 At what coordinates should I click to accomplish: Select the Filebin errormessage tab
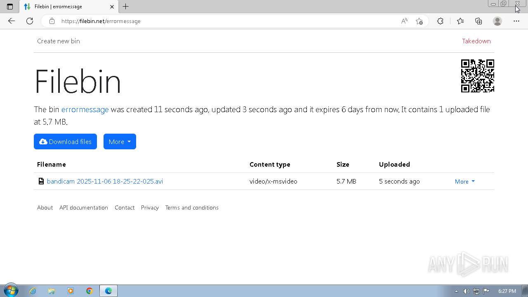click(x=68, y=7)
